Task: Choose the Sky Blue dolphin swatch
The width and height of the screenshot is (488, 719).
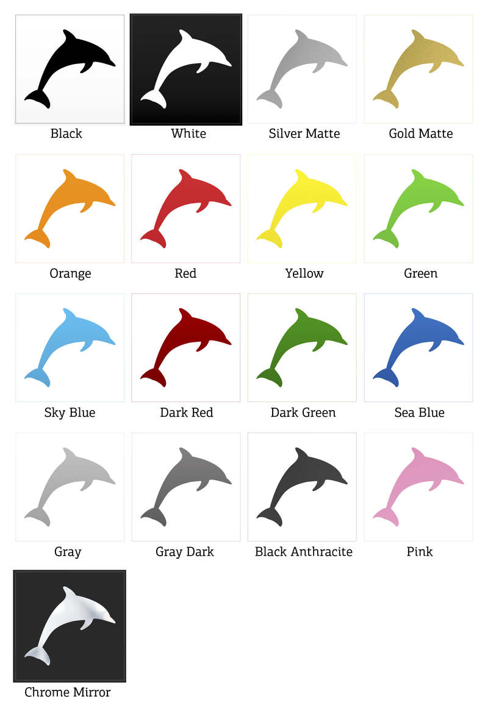Action: coord(70,347)
